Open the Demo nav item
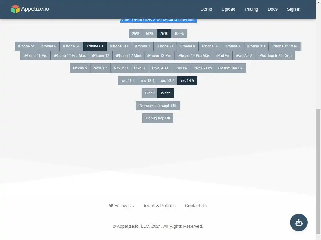321x240 pixels. [x=206, y=9]
